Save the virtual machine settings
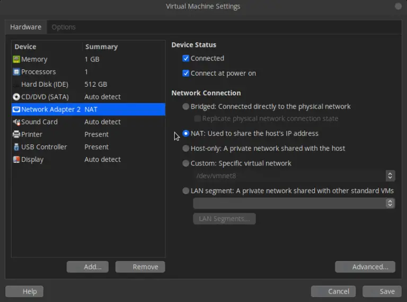The height and width of the screenshot is (302, 407). point(382,291)
